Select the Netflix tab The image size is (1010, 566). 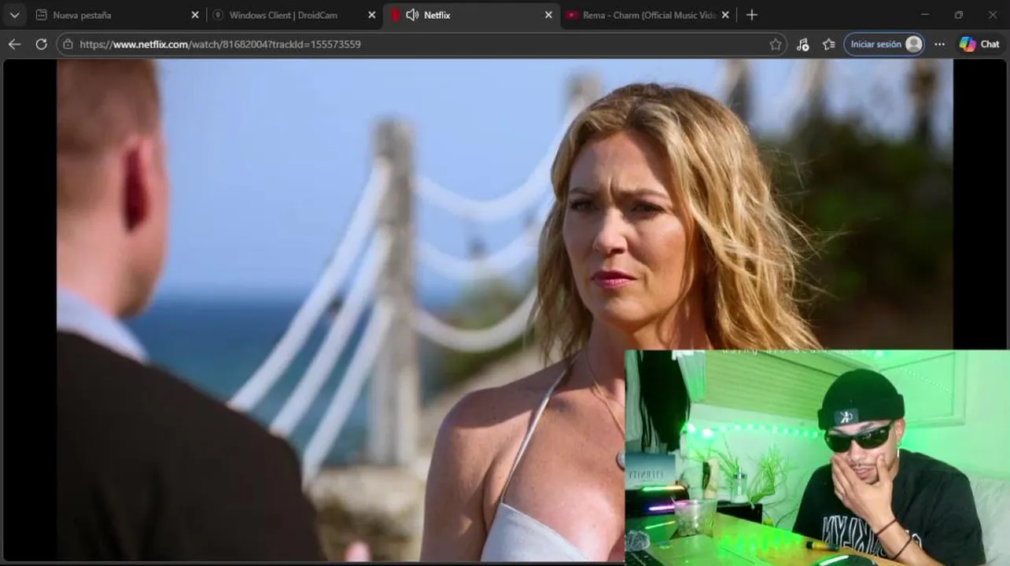click(x=472, y=15)
